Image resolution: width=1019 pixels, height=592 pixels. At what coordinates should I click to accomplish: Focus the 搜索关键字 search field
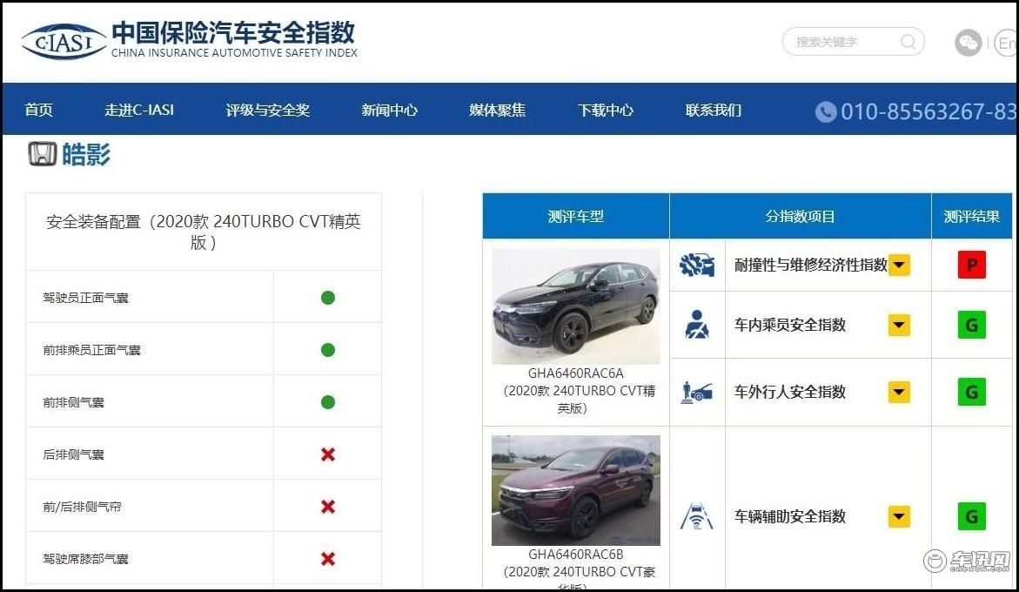(853, 42)
